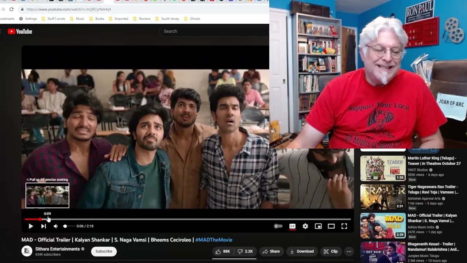Toggle the autoplay switch
This screenshot has width=467, height=263.
[278, 226]
